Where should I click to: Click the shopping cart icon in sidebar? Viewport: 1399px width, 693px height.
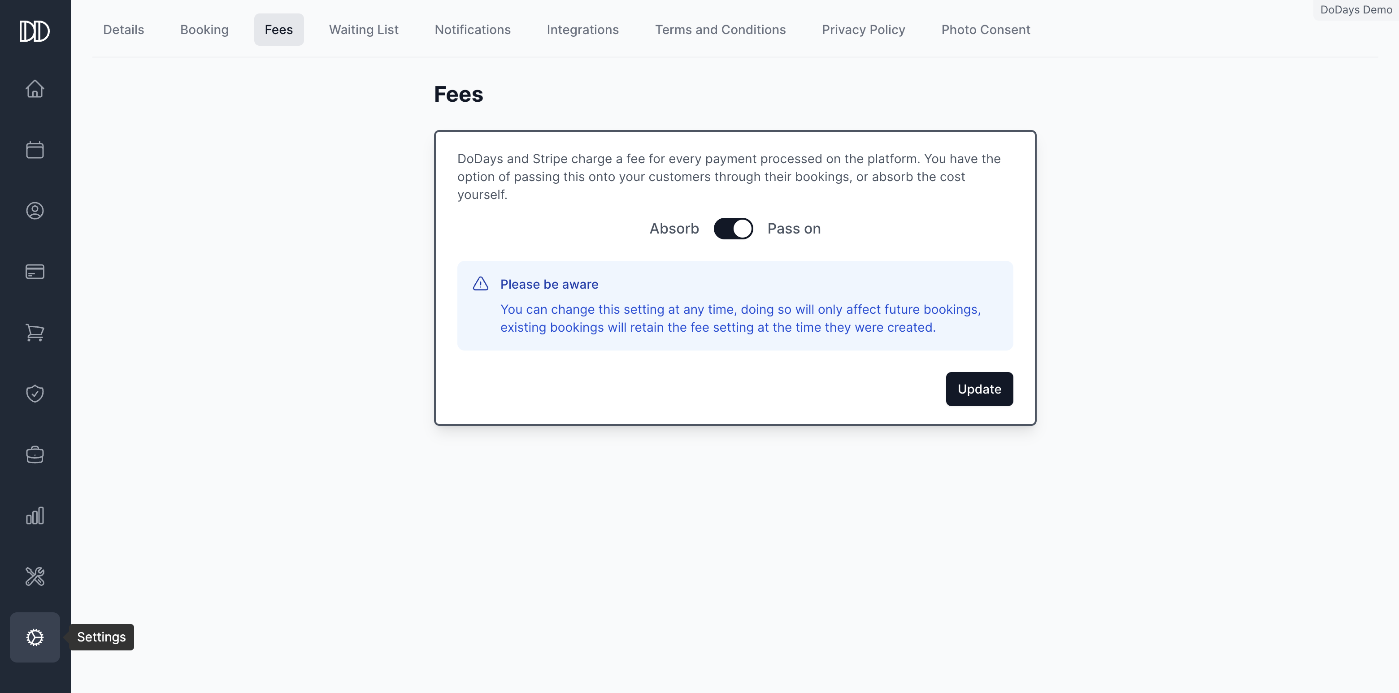click(35, 333)
